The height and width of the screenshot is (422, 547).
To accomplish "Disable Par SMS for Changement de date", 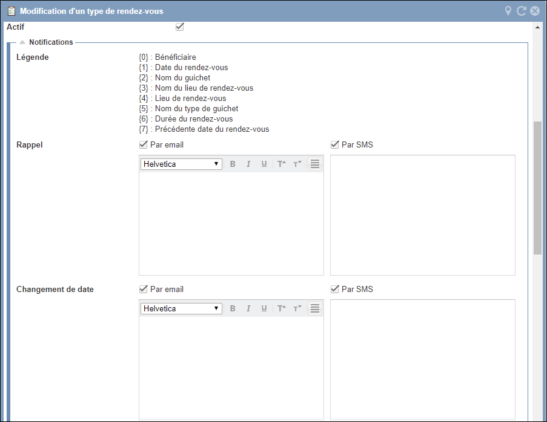I will pos(335,289).
